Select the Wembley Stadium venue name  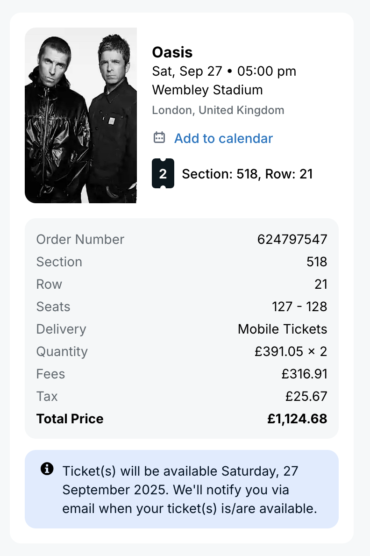pyautogui.click(x=207, y=90)
